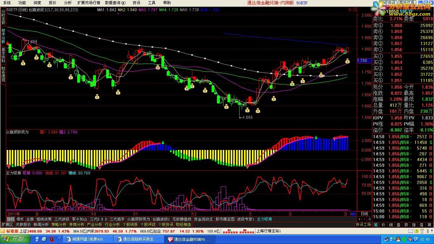Viewport: 434px width, 244px height.
Task: Reset chart zoom with 0 button
Action: pos(370,219)
